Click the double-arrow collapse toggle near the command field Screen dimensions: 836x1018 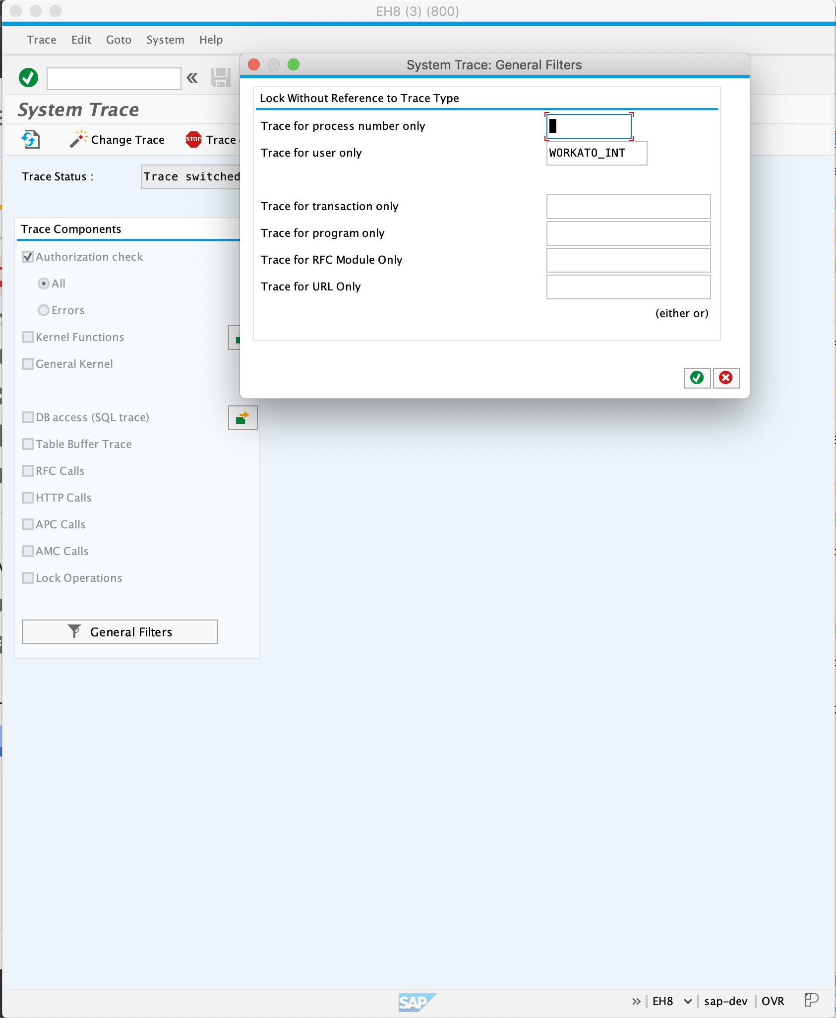191,78
